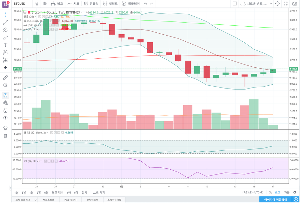Screen dimensions: 300x203
Task: Click the ...로 가기 go-to date link
Action: [x=99, y=192]
